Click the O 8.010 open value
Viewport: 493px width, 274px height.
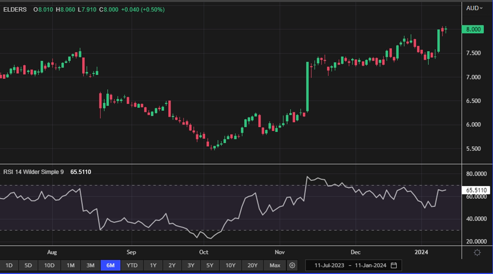click(43, 10)
